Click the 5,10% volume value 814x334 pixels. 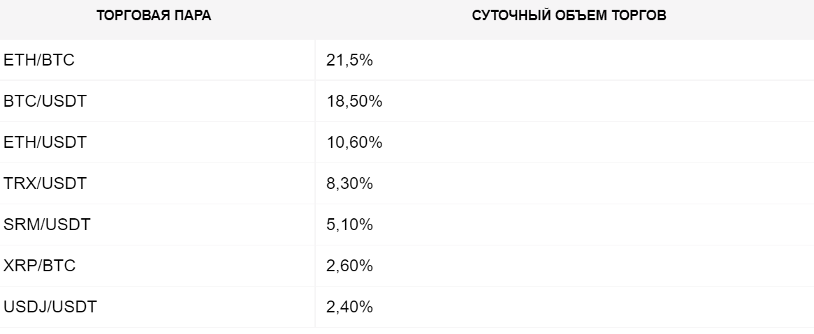coord(349,225)
